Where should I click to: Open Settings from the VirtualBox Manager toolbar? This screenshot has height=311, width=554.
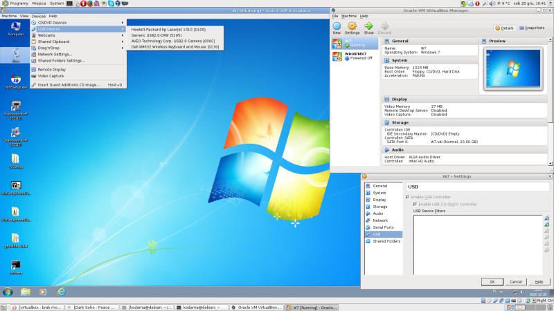pos(352,27)
